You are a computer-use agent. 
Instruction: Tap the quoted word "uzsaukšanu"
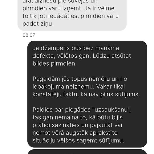[111, 110]
